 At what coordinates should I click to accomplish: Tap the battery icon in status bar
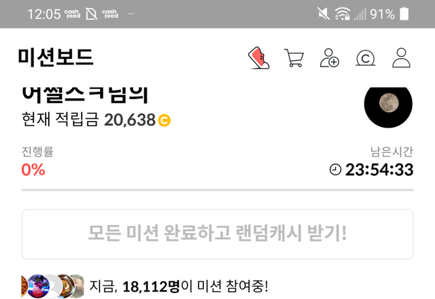(x=404, y=14)
